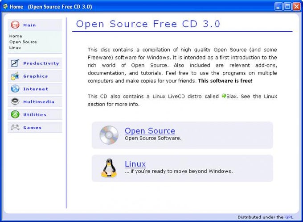Select Linux in the sidebar
This screenshot has width=303, height=222.
15,48
